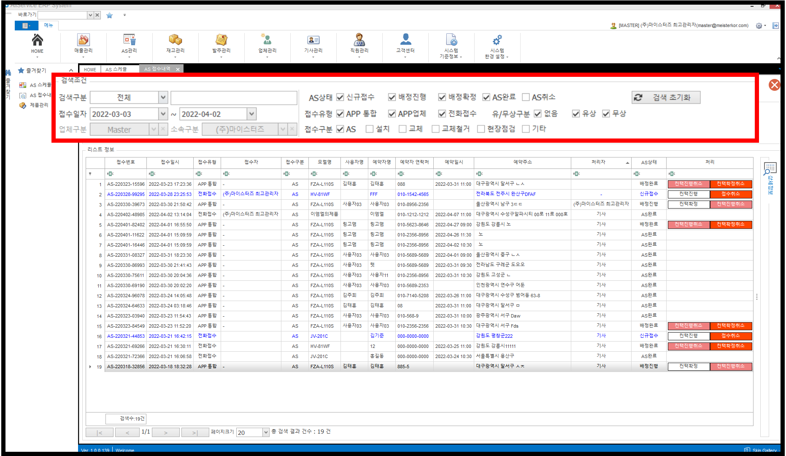Image resolution: width=786 pixels, height=456 pixels.
Task: Go to the last page button
Action: [195, 432]
